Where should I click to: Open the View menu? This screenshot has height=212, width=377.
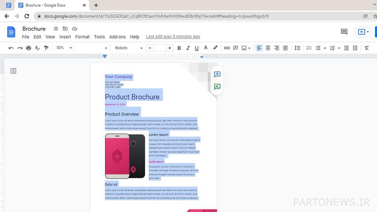(x=50, y=37)
